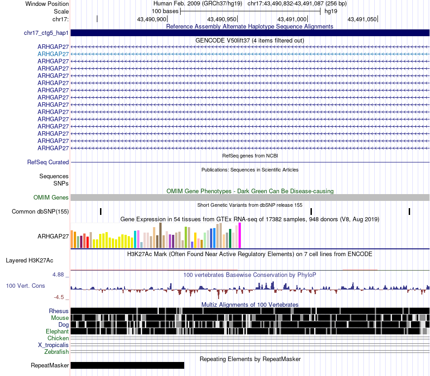The height and width of the screenshot is (376, 430).
Task: Click the Rhesus species label
Action: pyautogui.click(x=59, y=311)
